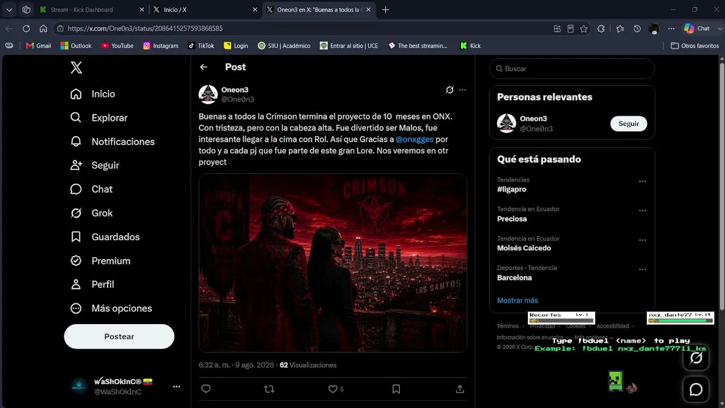Open the #ligapro trend
725x408 pixels.
tap(512, 189)
